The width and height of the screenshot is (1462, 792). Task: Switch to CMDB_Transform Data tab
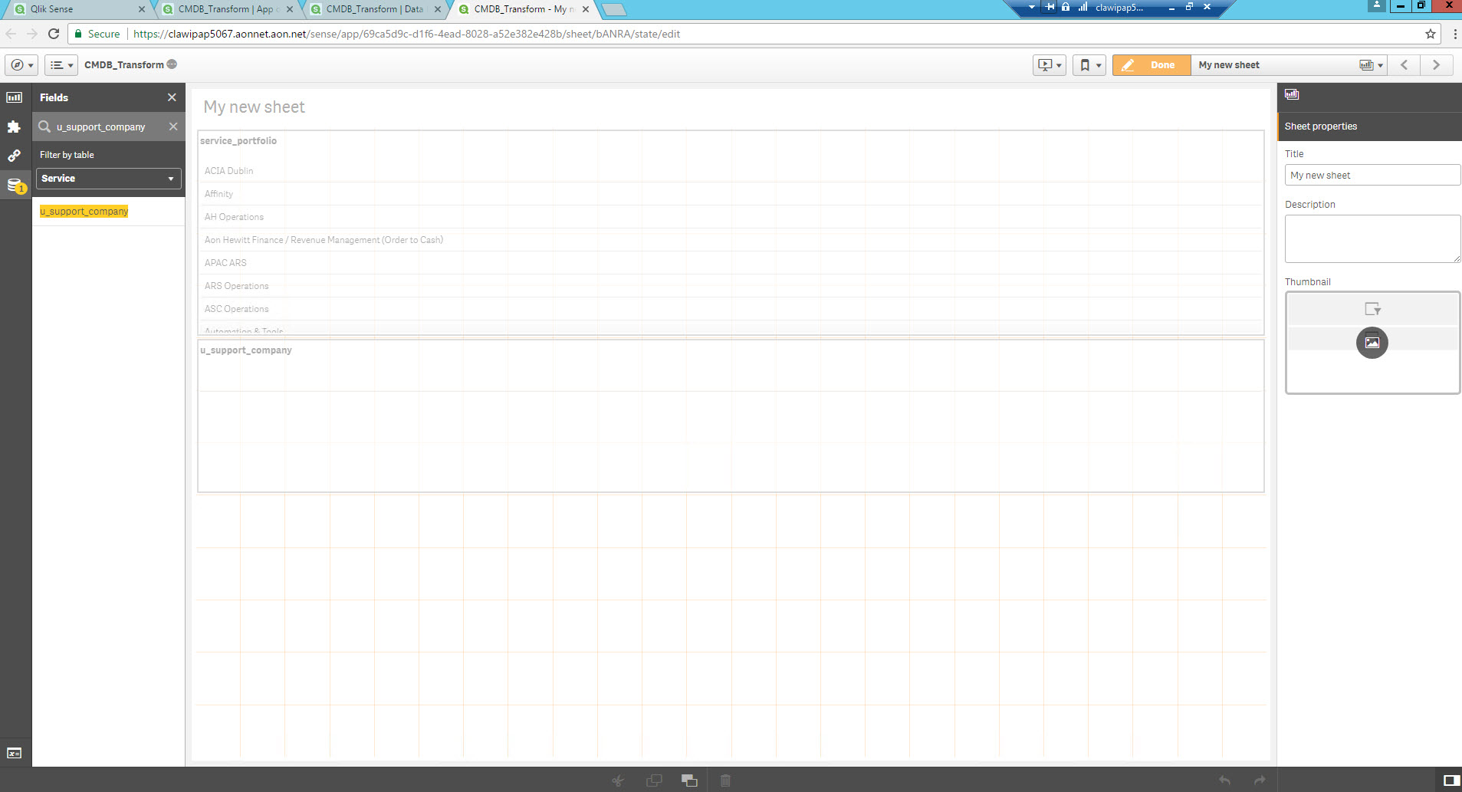(376, 9)
